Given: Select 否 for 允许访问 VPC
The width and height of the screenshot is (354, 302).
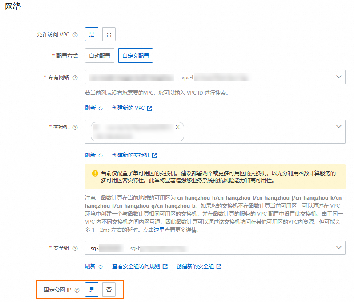Looking at the screenshot, I should (x=109, y=34).
